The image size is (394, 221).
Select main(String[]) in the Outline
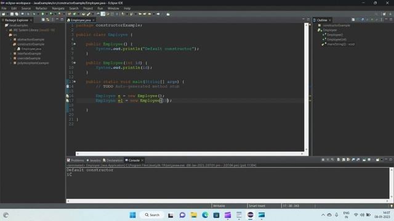click(340, 44)
